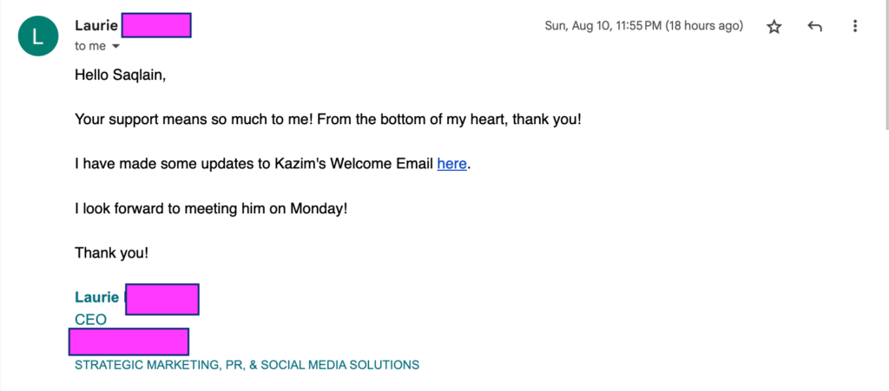Click the Strategic Marketing, PR tagline
This screenshot has width=889, height=391.
(x=247, y=365)
